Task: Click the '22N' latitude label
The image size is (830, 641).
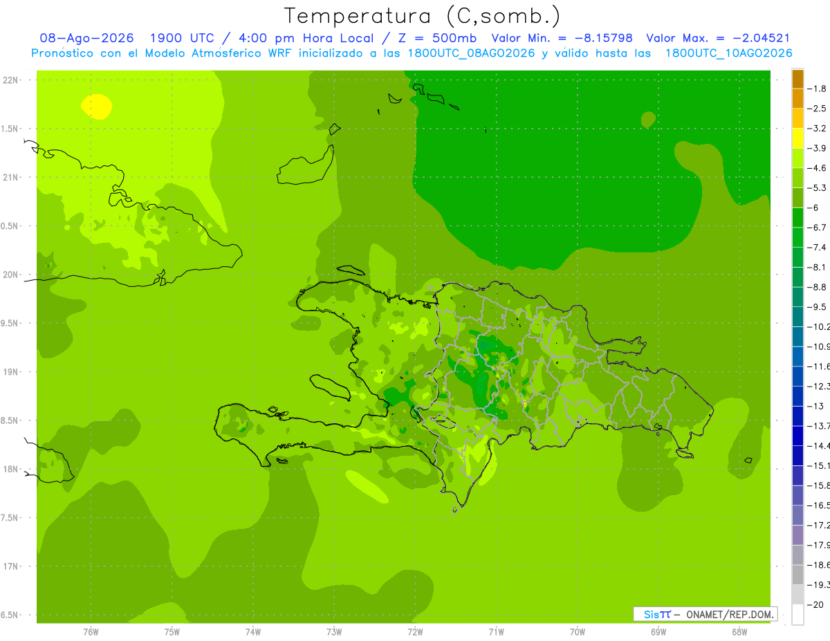Action: coord(10,80)
